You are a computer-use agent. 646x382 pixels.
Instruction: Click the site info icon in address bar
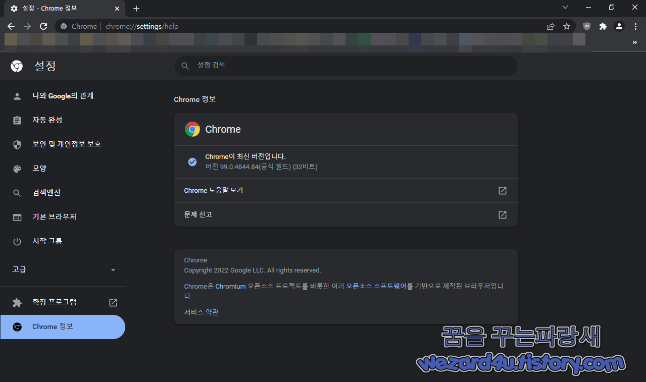[64, 26]
